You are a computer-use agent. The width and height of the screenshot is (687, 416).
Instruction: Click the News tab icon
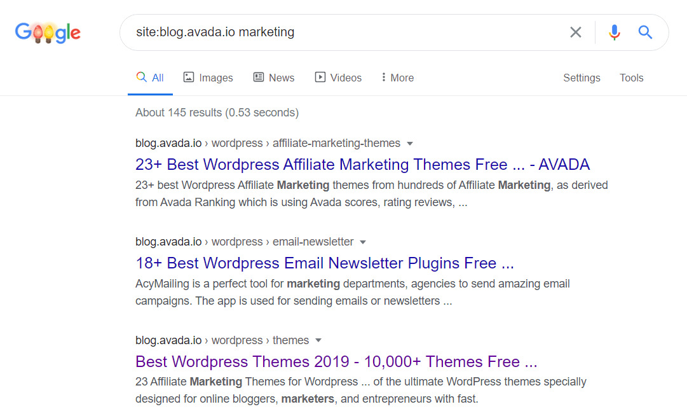coord(259,78)
